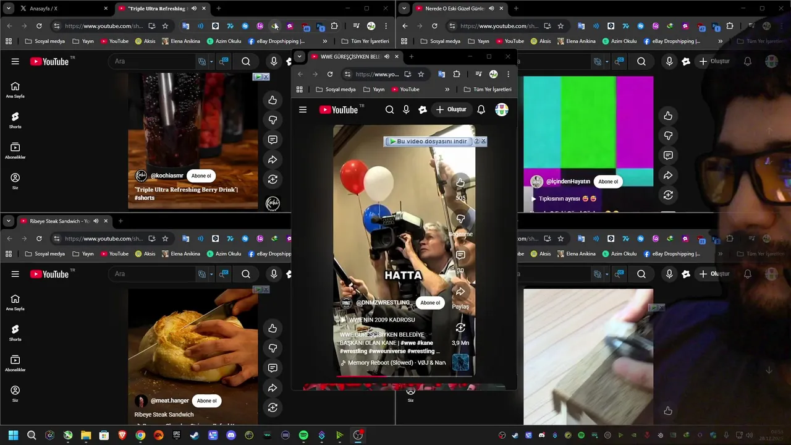Open Chrome media controls in the front window
The image size is (791, 445).
coord(478,74)
